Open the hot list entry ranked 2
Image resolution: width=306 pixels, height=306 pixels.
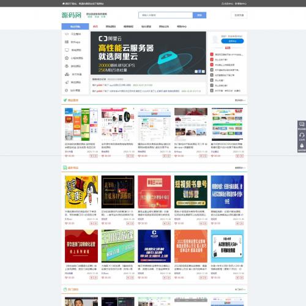click(x=221, y=59)
